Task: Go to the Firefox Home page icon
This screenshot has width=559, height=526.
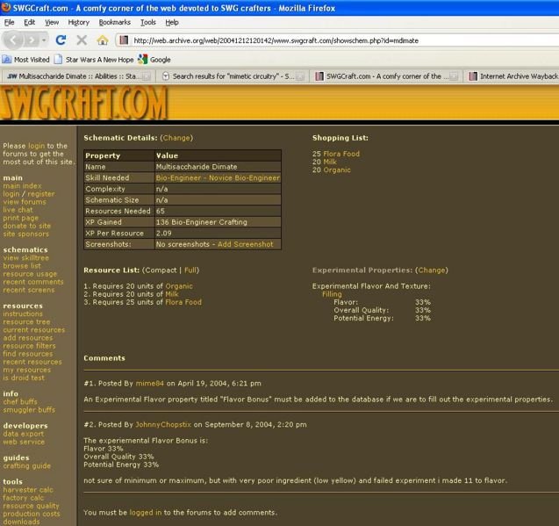Action: click(103, 40)
